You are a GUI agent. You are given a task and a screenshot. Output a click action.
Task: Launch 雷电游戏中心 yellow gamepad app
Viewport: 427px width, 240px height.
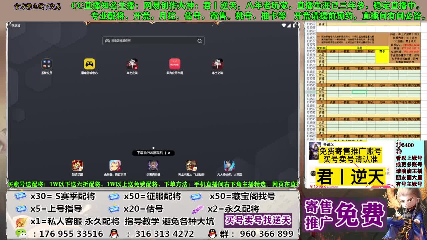click(89, 64)
